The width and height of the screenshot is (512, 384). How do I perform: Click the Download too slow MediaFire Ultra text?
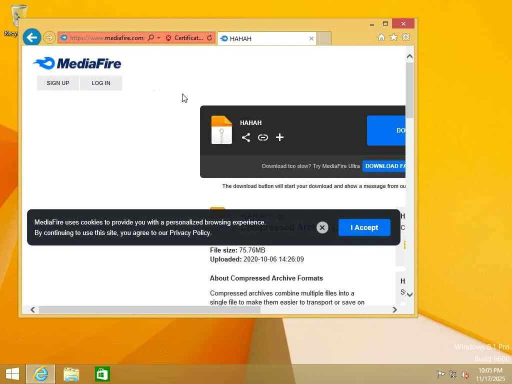tap(310, 166)
